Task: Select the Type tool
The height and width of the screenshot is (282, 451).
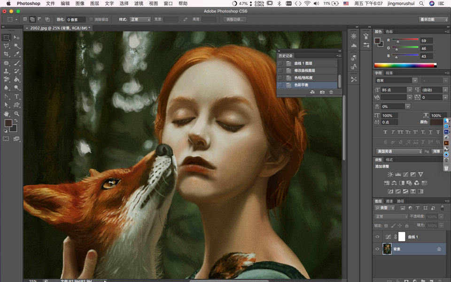Action: pos(17,96)
